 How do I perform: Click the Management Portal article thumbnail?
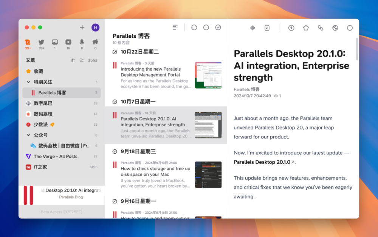(208, 75)
